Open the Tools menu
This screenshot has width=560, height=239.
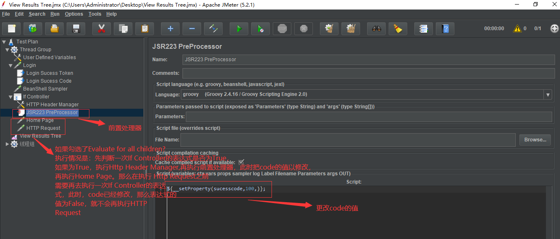pyautogui.click(x=95, y=14)
